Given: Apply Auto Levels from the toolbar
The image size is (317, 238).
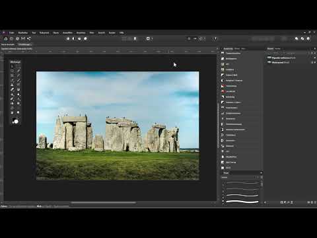Looking at the screenshot, I should pyautogui.click(x=68, y=38).
